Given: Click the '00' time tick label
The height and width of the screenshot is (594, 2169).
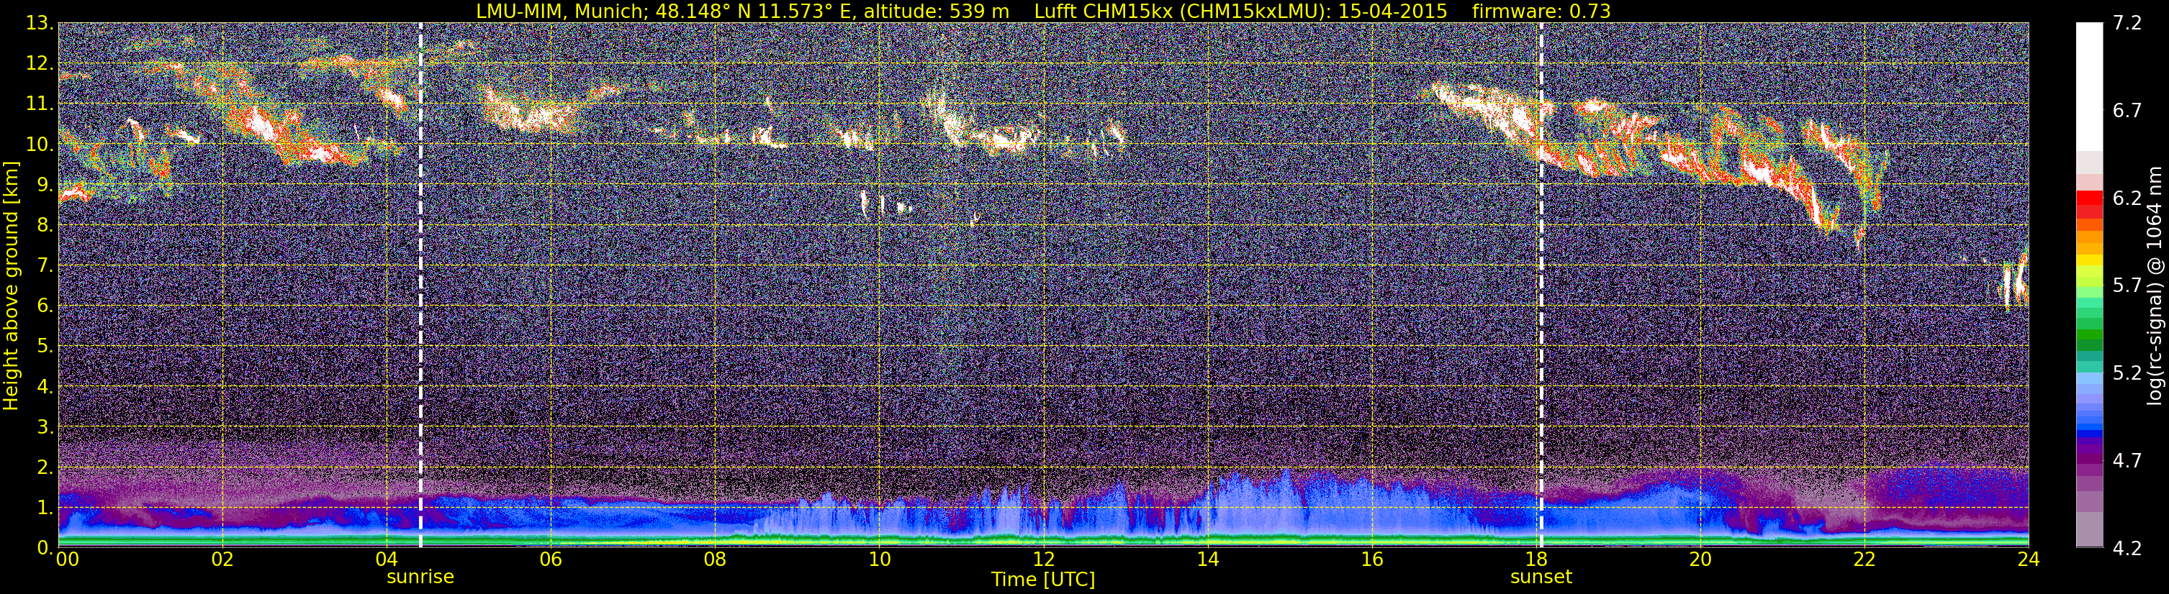Looking at the screenshot, I should point(68,560).
